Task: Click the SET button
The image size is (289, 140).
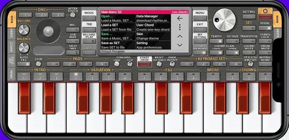Action: 249,28
